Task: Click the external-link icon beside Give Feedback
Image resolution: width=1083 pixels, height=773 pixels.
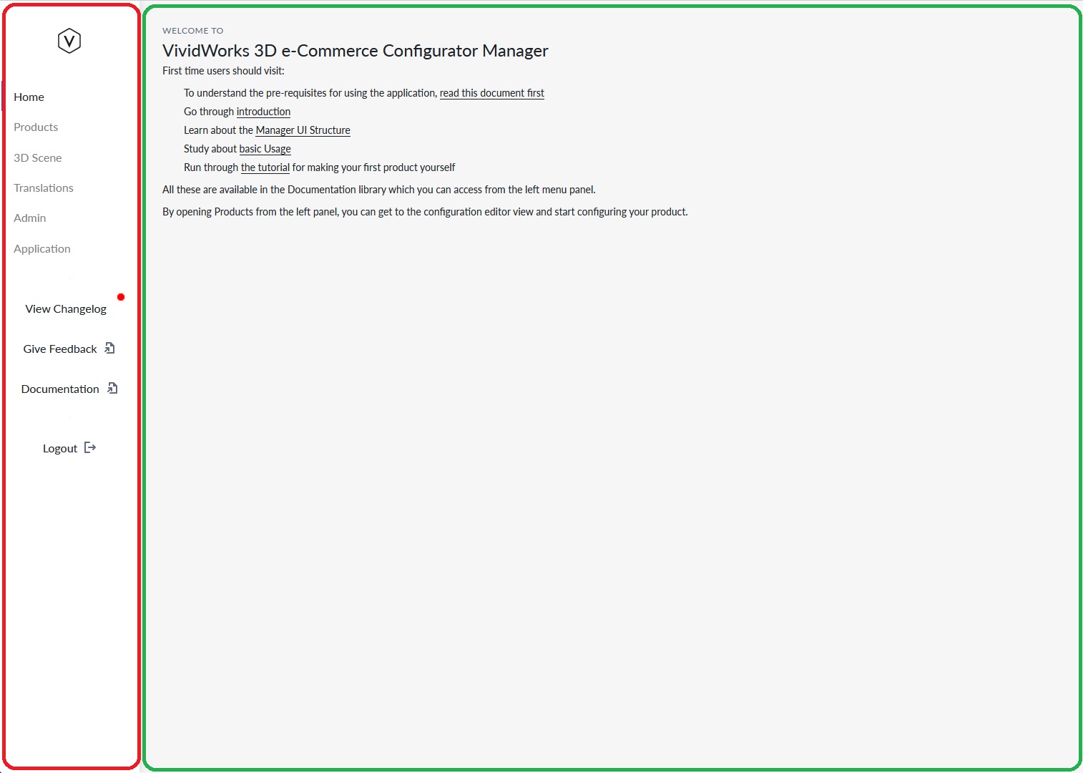Action: 109,348
